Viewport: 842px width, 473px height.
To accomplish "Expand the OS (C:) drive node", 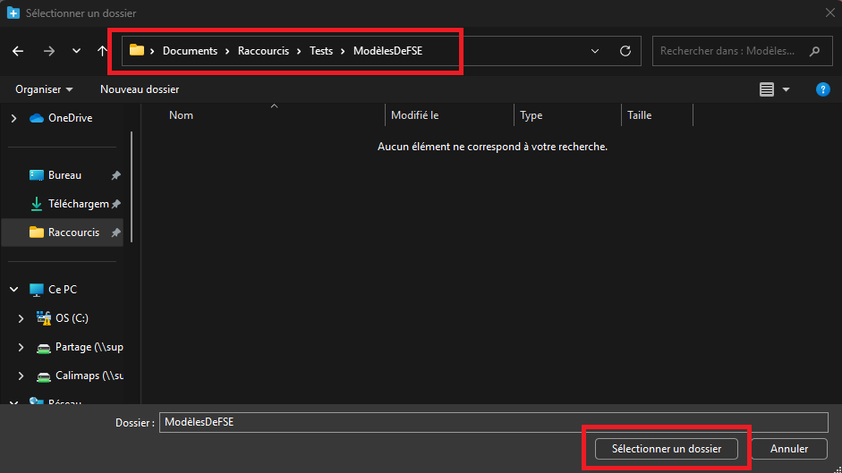I will [x=21, y=318].
